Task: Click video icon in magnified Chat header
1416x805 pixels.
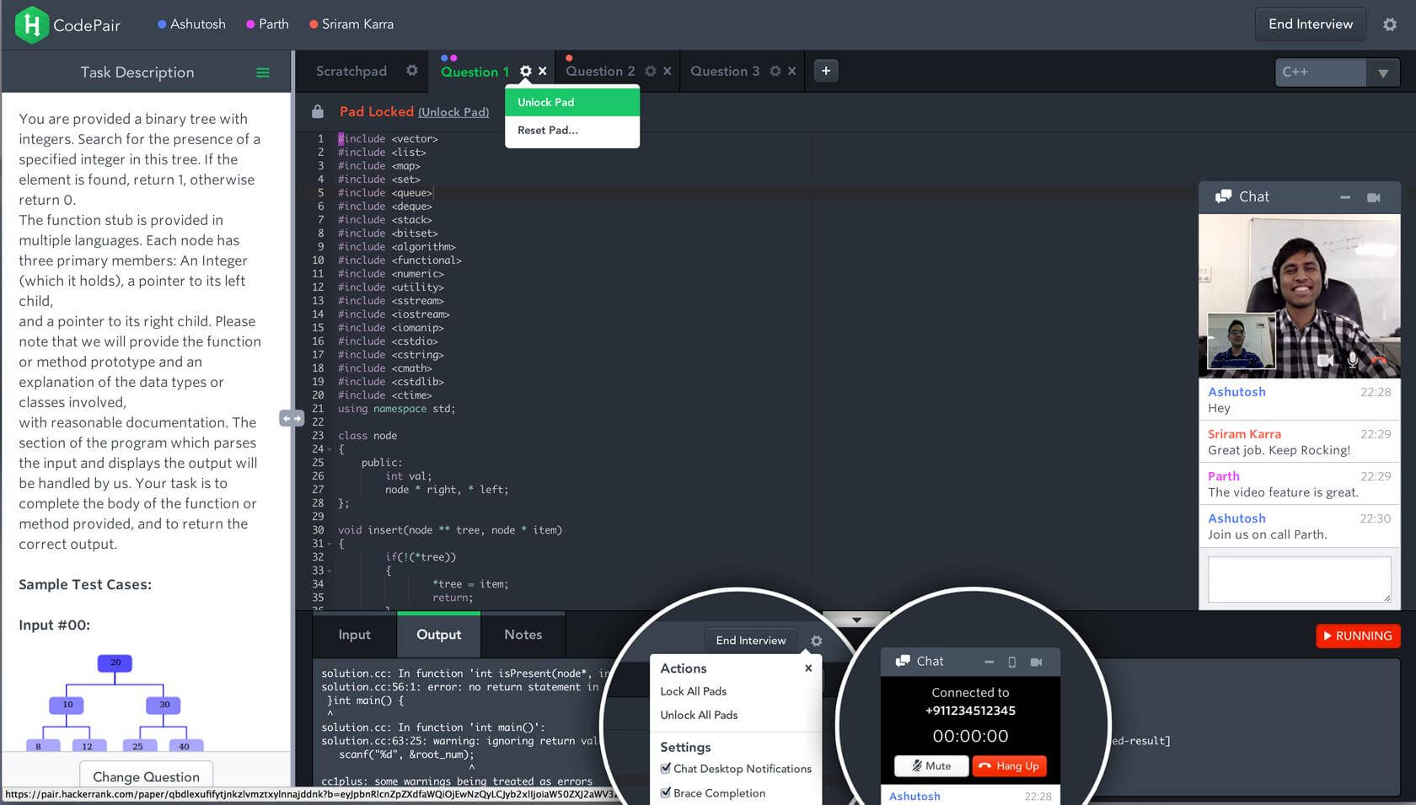Action: click(1036, 662)
